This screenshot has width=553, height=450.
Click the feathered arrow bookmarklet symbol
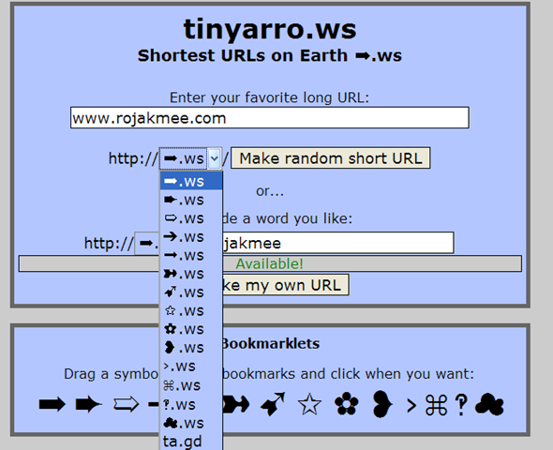236,404
